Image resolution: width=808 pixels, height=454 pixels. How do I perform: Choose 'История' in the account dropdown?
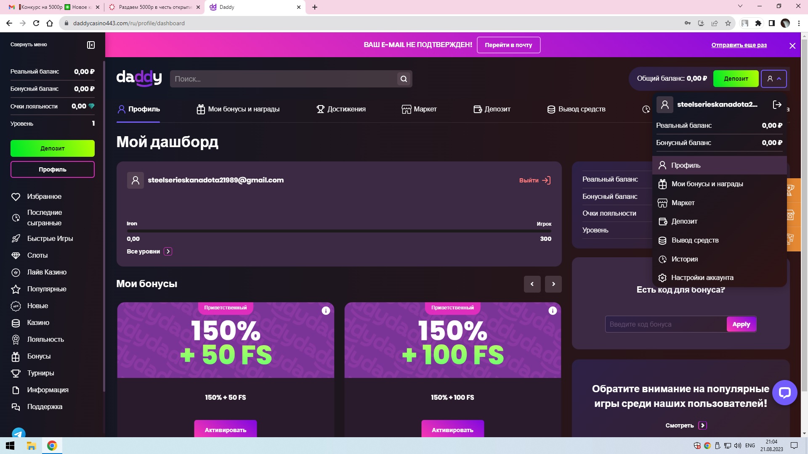tap(720, 259)
